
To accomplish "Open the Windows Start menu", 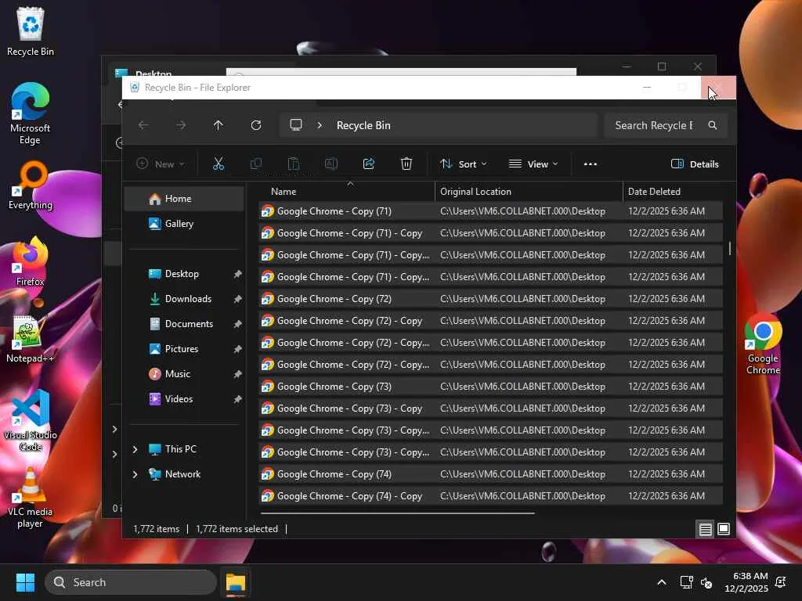I will (25, 582).
